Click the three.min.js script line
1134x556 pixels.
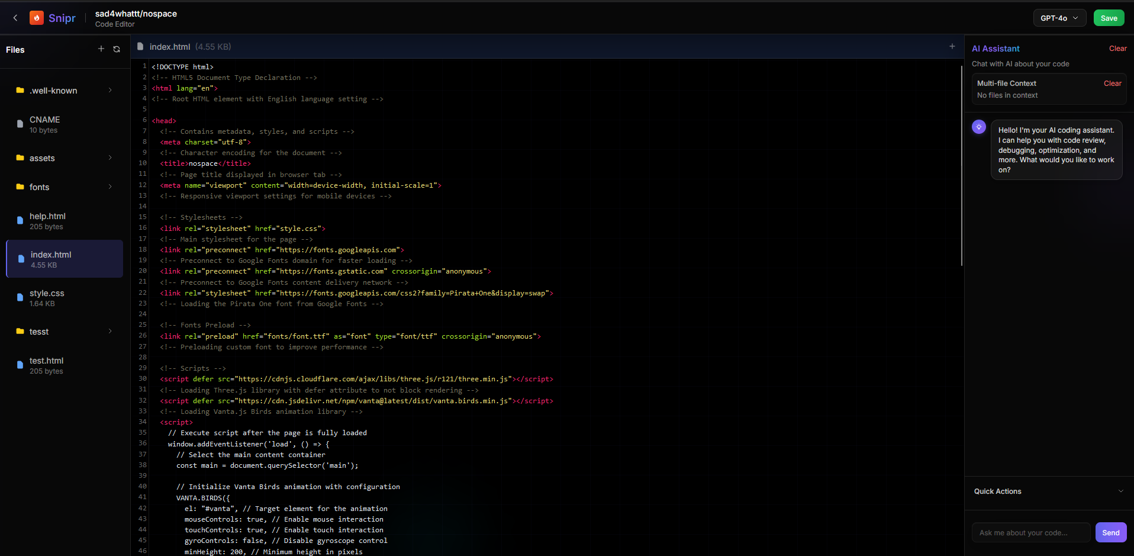356,379
